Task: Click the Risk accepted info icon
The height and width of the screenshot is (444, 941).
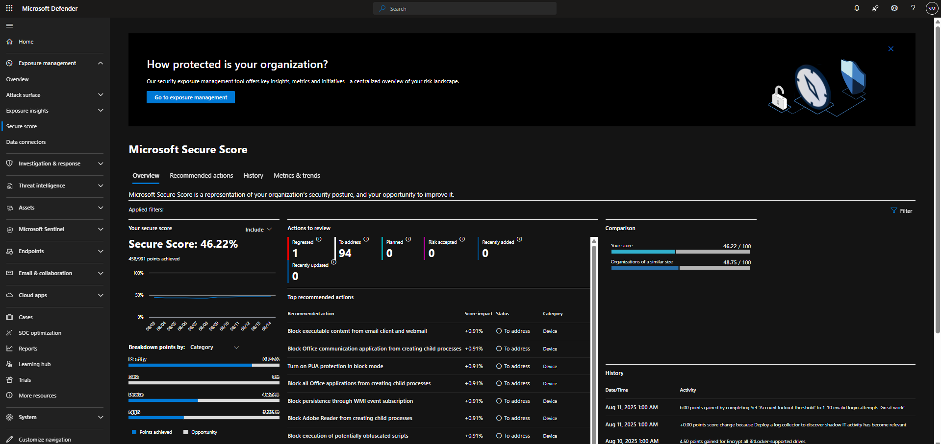Action: tap(462, 239)
